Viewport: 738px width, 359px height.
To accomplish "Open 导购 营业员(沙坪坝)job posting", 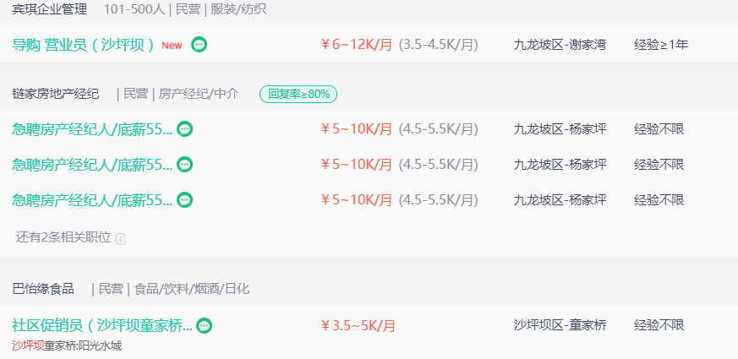I will pyautogui.click(x=84, y=45).
